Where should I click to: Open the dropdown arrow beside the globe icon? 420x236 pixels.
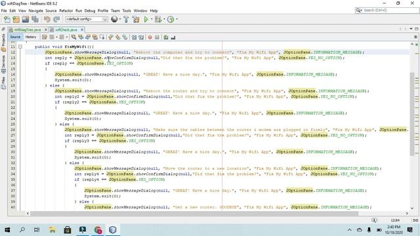[119, 19]
